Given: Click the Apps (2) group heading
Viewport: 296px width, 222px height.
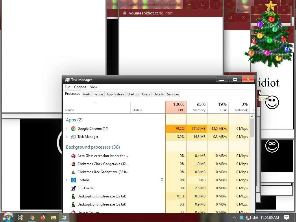Looking at the screenshot, I should [x=74, y=120].
